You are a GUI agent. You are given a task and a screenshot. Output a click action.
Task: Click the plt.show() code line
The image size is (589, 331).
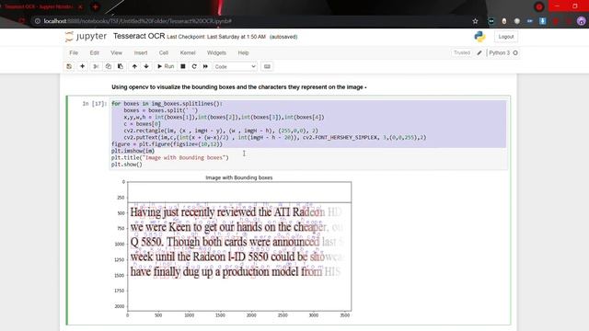pyautogui.click(x=127, y=165)
